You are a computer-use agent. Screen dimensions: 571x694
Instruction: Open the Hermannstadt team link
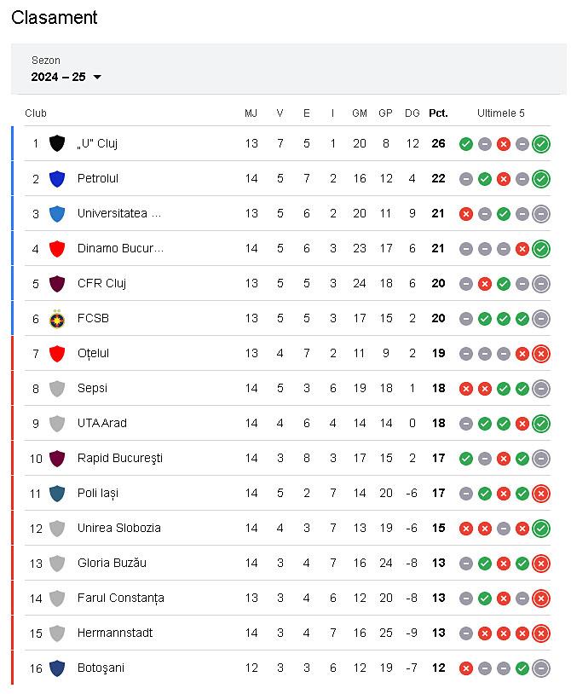(x=115, y=633)
